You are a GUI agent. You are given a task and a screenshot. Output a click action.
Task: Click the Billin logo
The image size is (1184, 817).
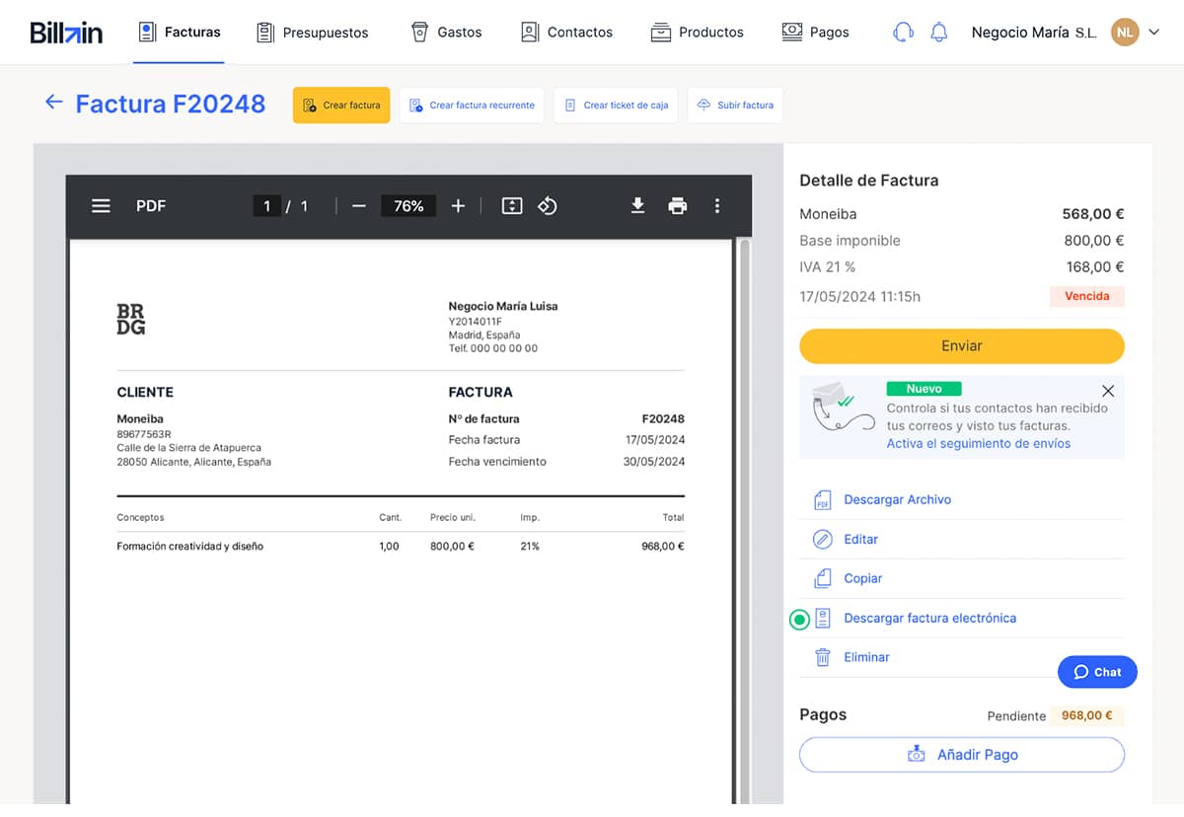click(x=66, y=33)
